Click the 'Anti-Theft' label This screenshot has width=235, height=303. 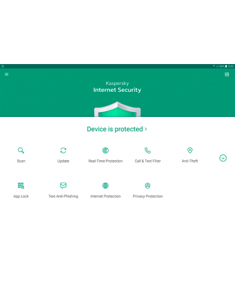190,161
